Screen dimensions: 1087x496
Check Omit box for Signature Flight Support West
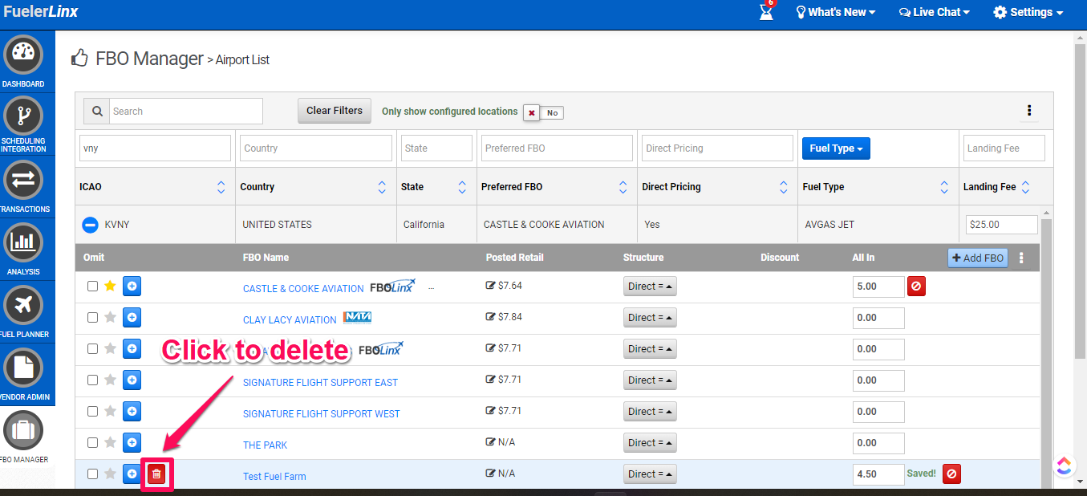tap(92, 411)
